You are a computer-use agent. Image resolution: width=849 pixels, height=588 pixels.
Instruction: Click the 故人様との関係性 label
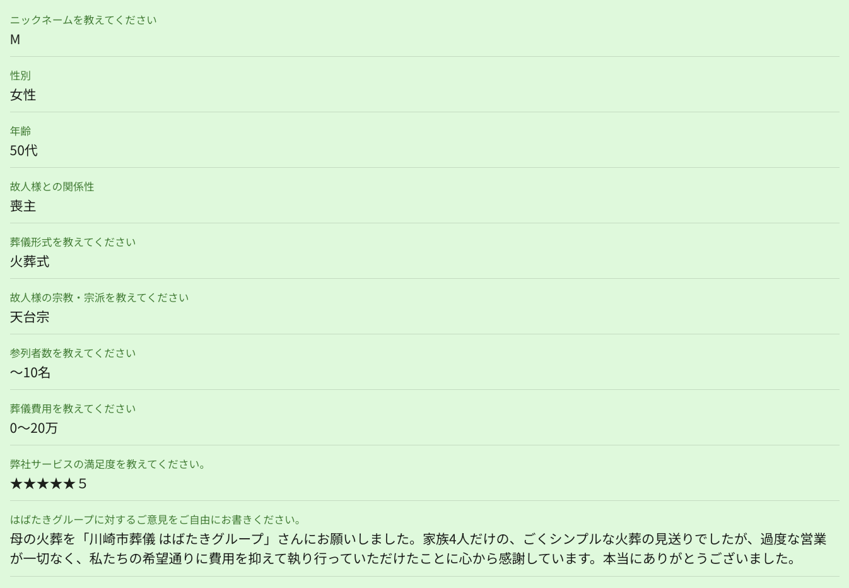tap(52, 187)
